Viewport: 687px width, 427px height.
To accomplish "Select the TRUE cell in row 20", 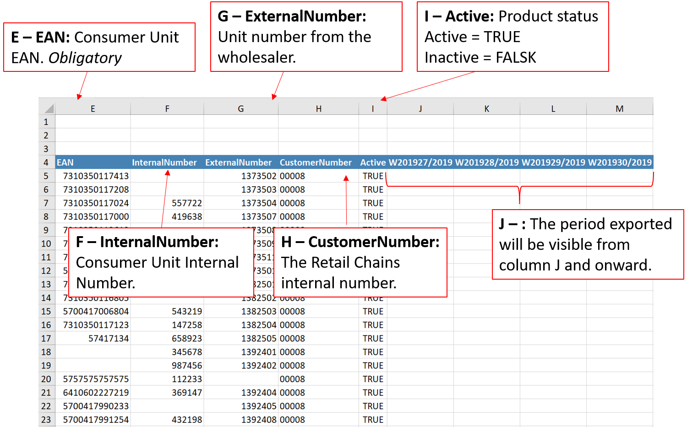I will pyautogui.click(x=373, y=379).
